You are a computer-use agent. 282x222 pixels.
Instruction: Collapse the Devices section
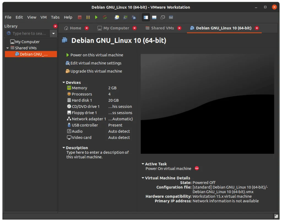click(64, 82)
